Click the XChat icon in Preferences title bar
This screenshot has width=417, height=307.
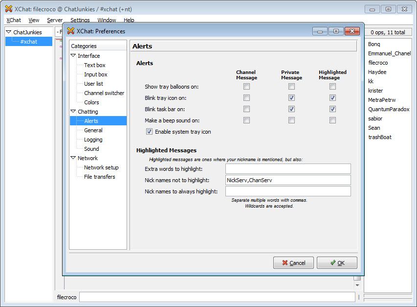[x=70, y=31]
